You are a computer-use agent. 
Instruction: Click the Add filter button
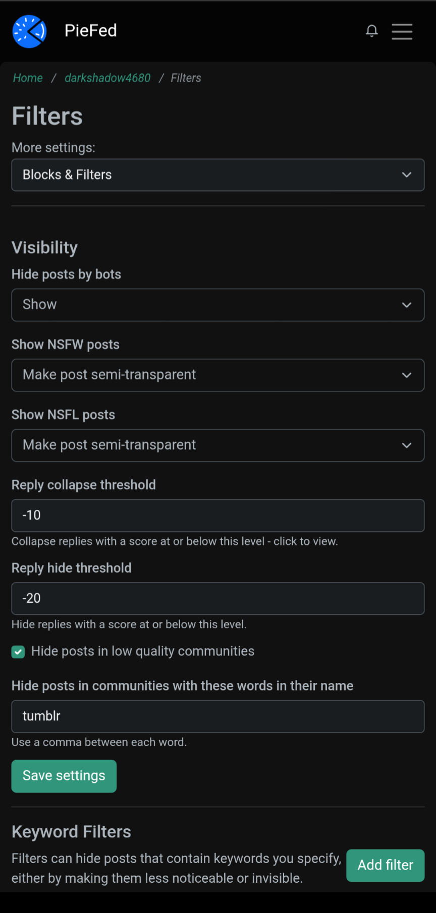tap(385, 865)
